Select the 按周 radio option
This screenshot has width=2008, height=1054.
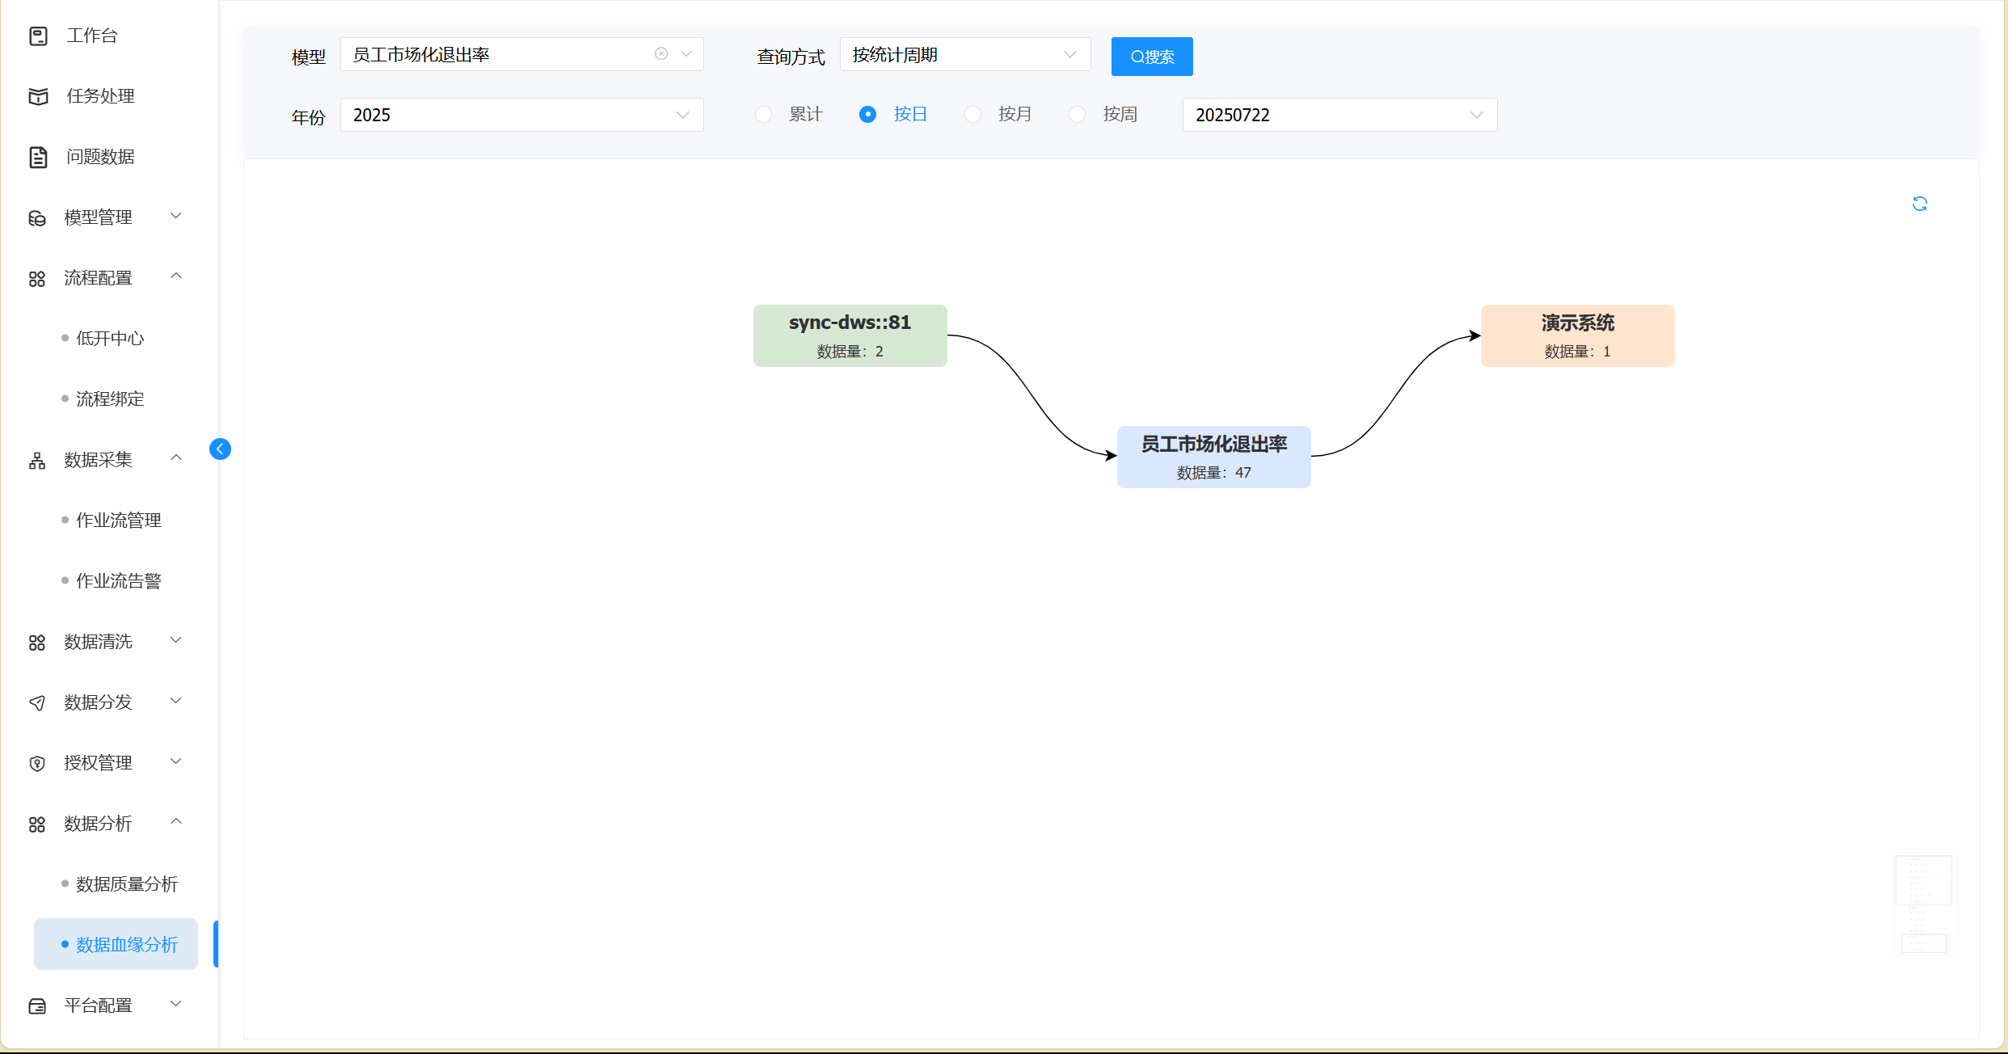pos(1078,115)
